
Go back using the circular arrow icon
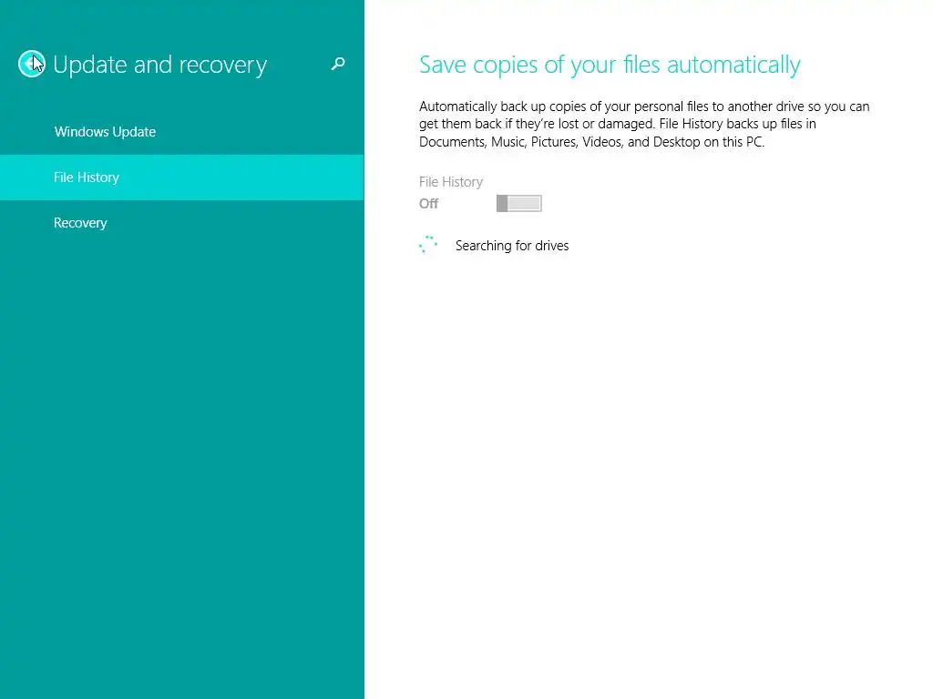(31, 64)
